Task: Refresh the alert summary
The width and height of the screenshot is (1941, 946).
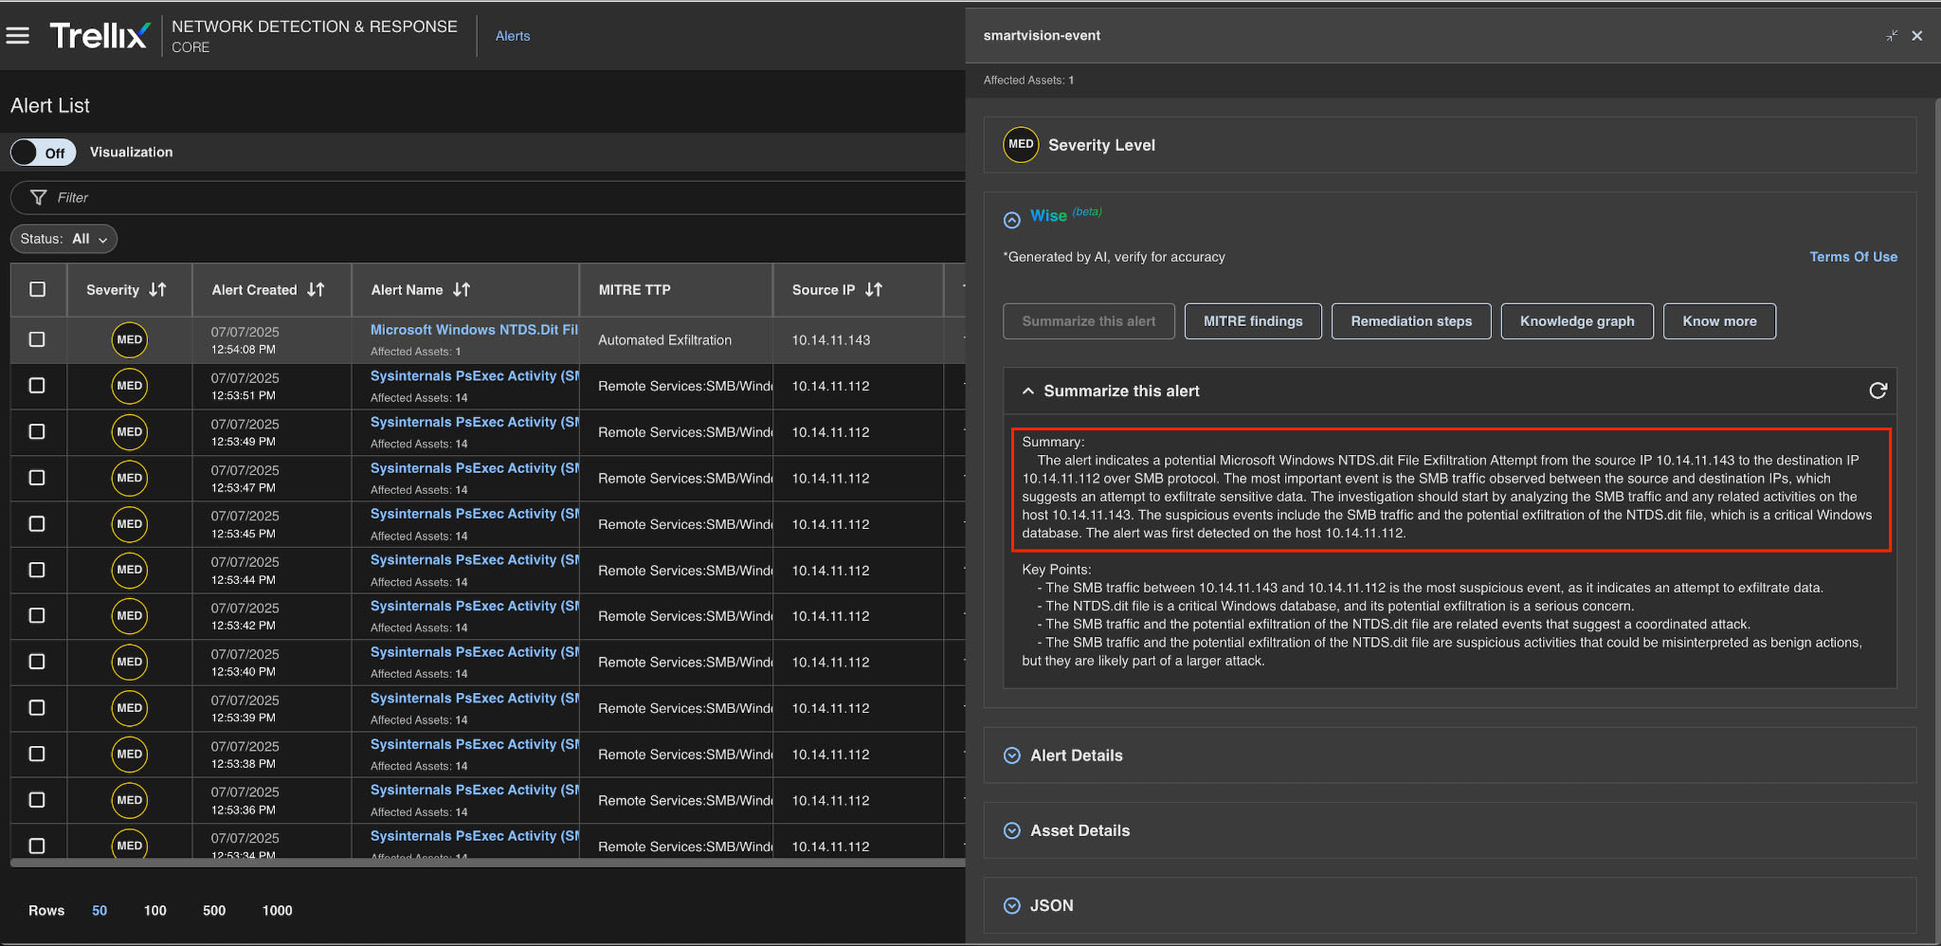Action: (1878, 391)
